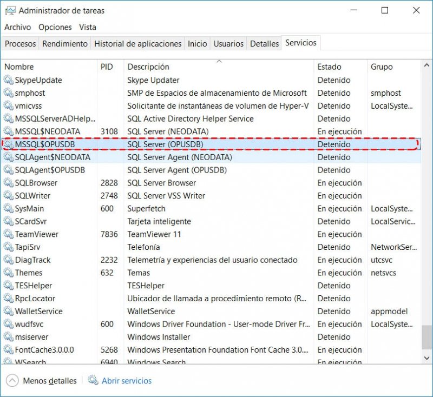Open the Archivo menu
The width and height of the screenshot is (433, 397).
18,27
